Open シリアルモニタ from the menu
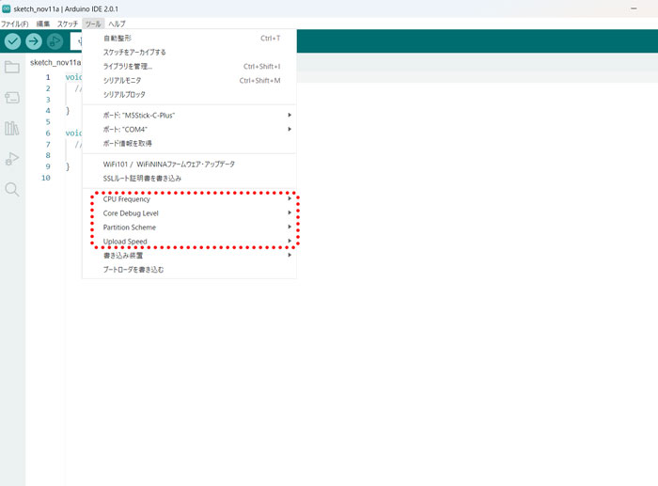Screen dimensions: 658x486 point(189,80)
